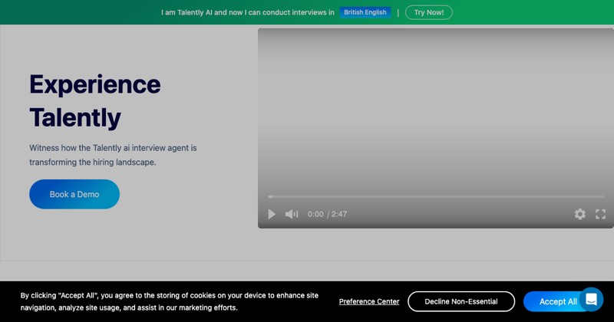Open the cookie Preference Center link
The height and width of the screenshot is (322, 614).
coord(369,301)
